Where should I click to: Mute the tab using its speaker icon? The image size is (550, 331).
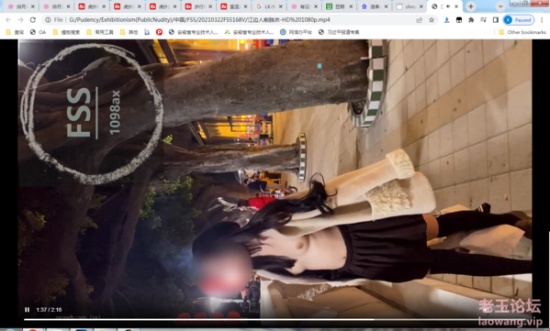coord(447,6)
